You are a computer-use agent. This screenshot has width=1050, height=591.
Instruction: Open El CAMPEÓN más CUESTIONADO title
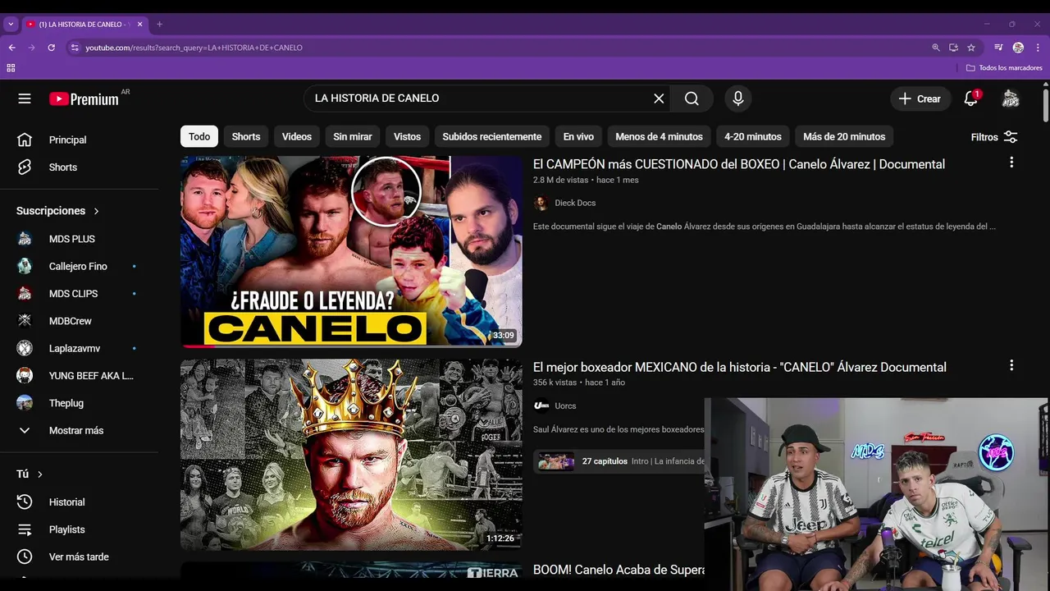coord(739,164)
